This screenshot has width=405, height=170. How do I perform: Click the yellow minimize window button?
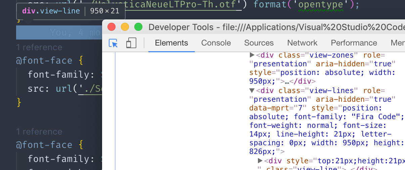click(125, 27)
